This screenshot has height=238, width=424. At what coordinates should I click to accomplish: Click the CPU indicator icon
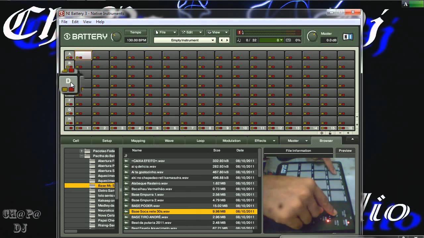tap(288, 40)
